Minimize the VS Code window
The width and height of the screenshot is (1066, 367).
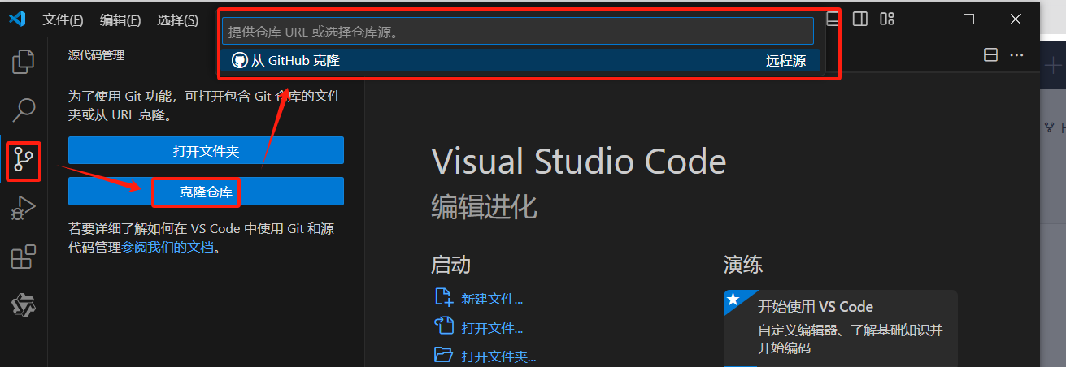(922, 19)
